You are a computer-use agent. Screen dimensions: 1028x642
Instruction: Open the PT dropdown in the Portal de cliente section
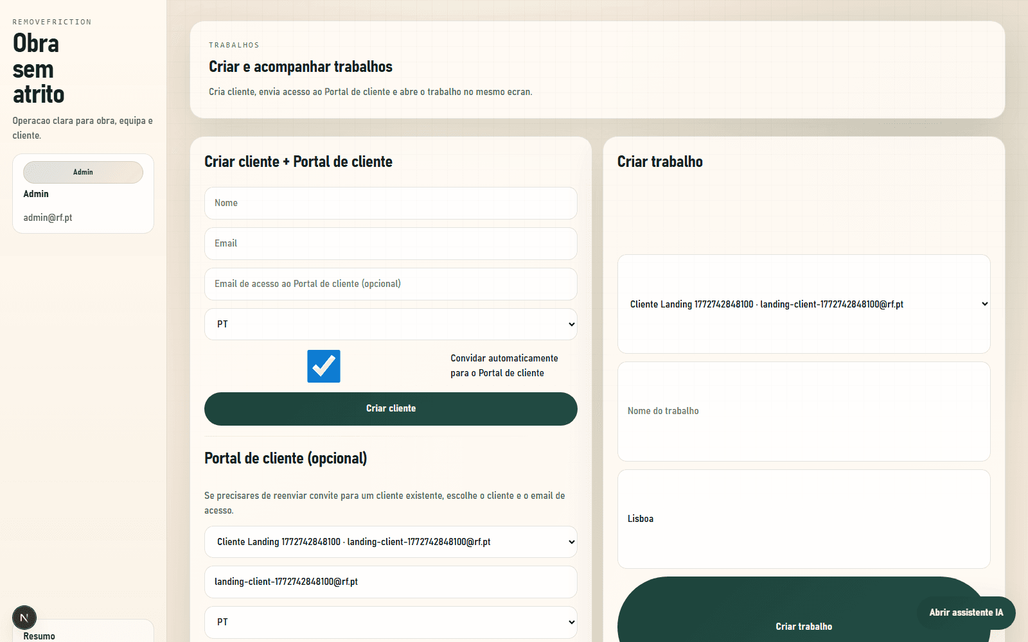tap(390, 622)
